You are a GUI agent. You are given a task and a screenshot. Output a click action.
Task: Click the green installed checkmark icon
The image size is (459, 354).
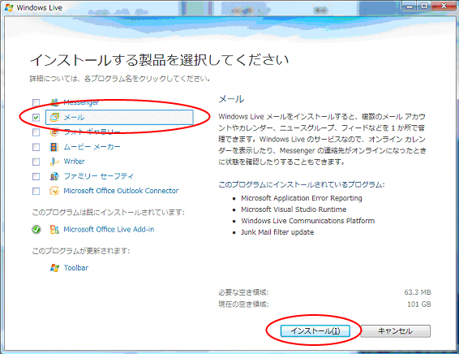click(36, 230)
